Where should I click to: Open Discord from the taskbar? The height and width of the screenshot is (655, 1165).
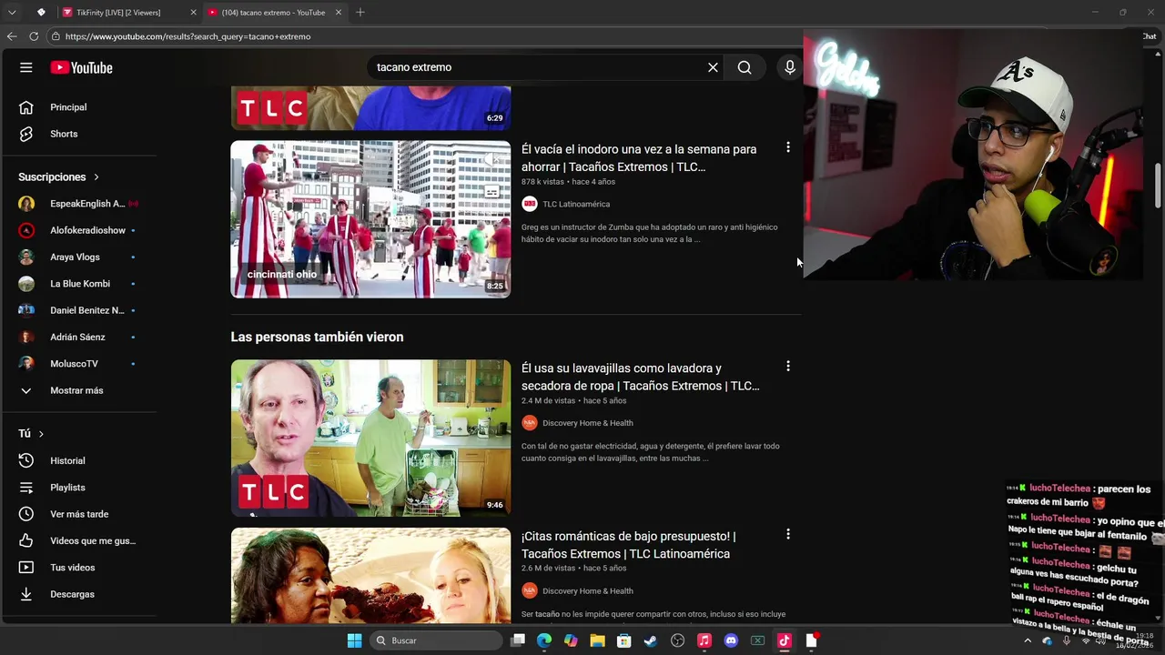click(x=731, y=640)
